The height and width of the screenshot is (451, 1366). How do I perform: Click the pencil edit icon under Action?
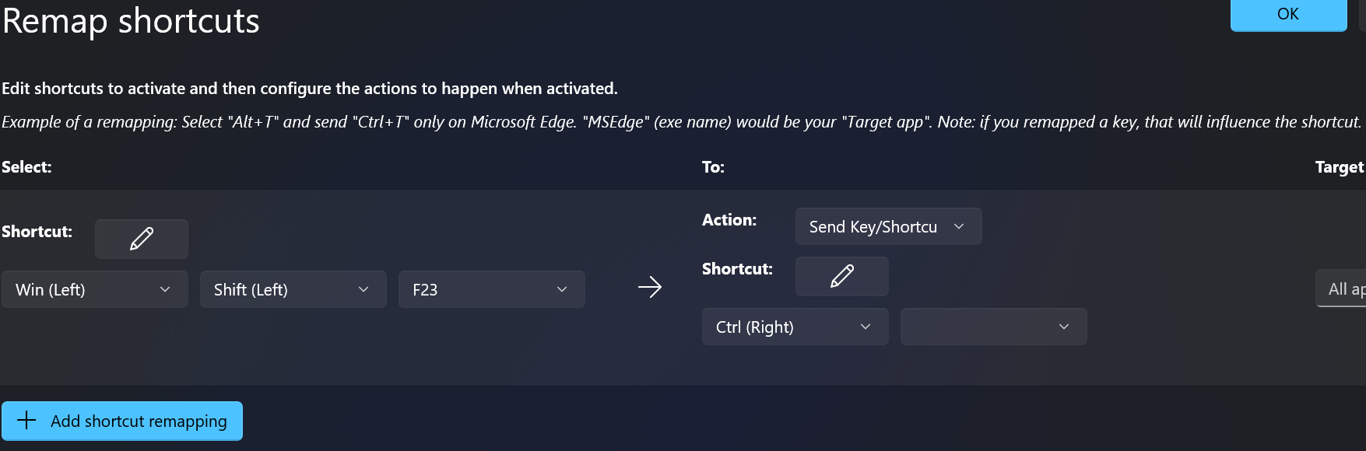tap(842, 276)
